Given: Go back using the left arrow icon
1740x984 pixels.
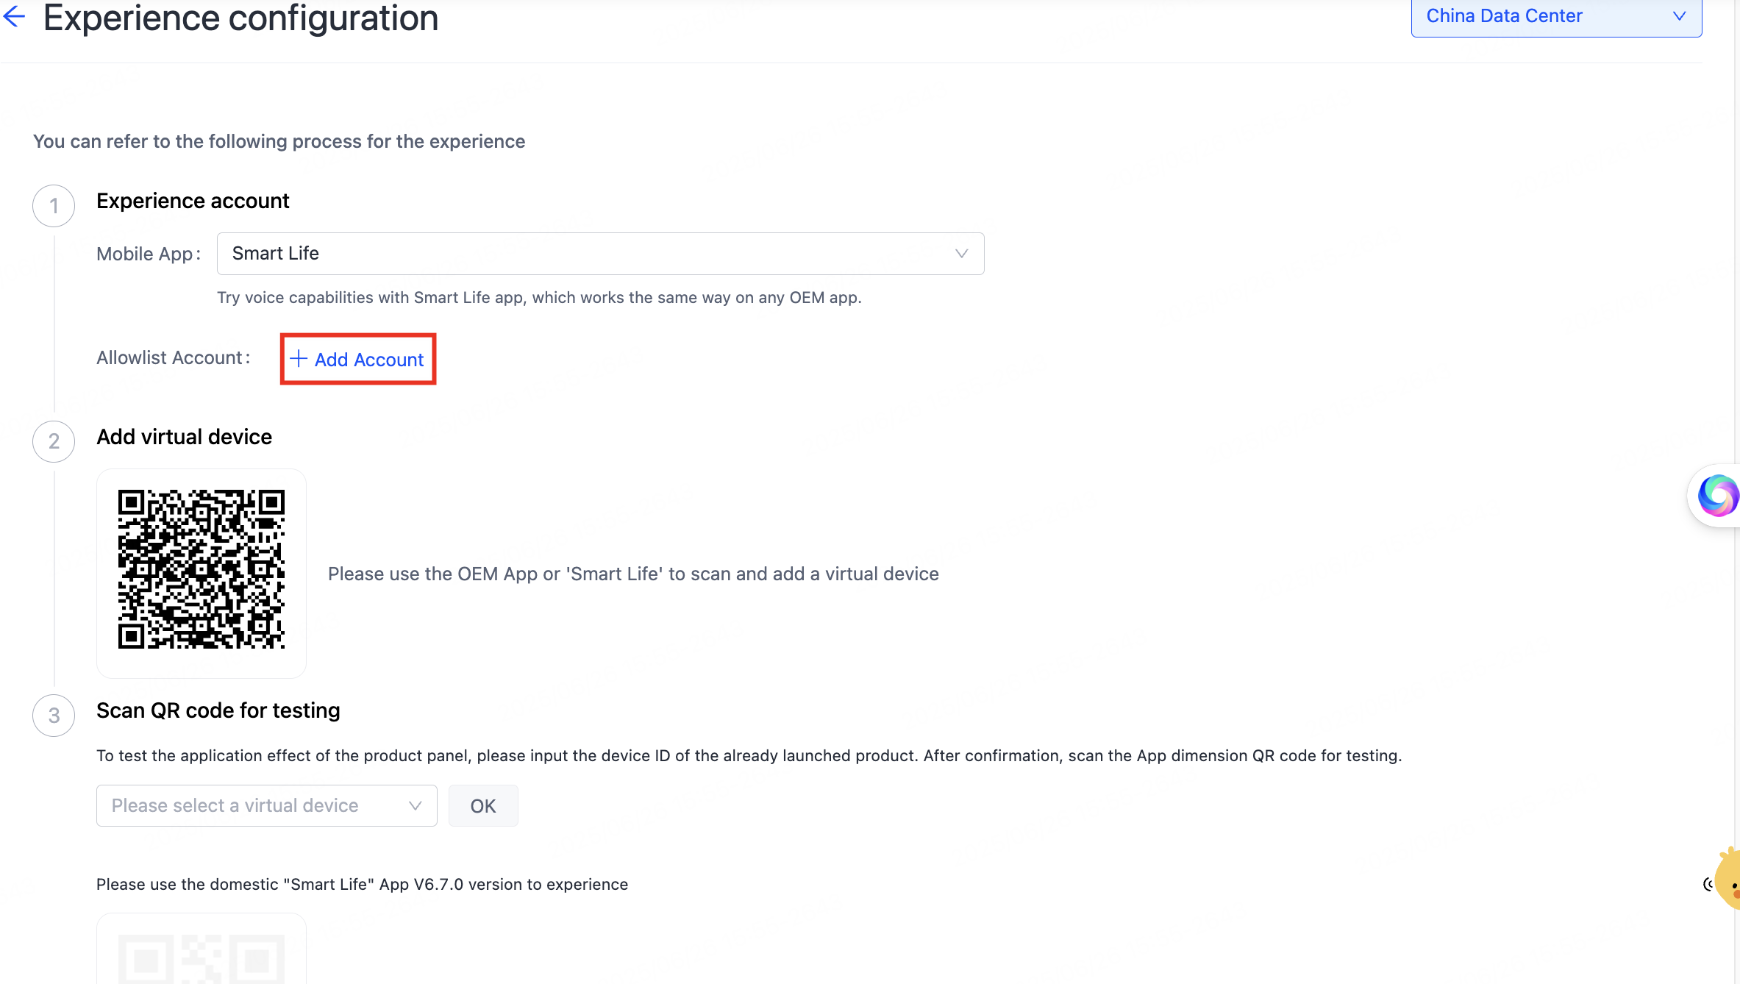Looking at the screenshot, I should 14,16.
